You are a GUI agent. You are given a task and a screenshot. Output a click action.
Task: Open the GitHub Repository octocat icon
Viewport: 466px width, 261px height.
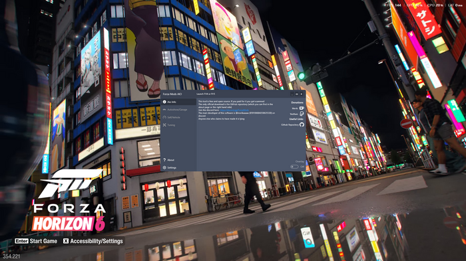click(302, 125)
